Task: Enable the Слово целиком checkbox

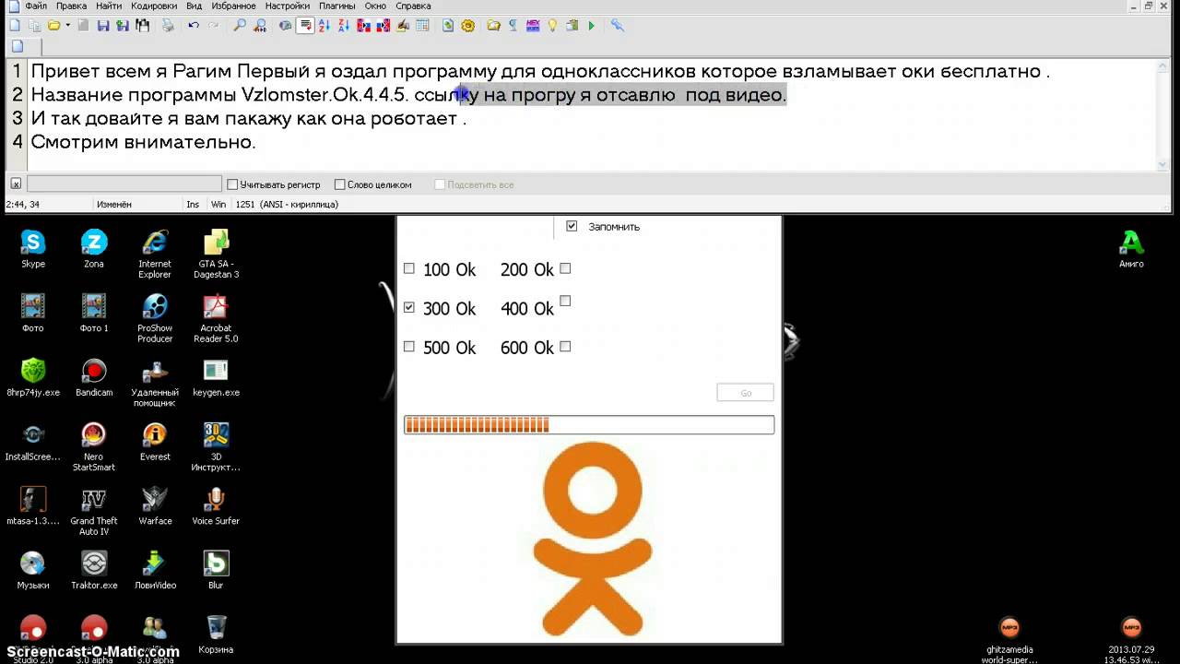Action: coord(339,184)
